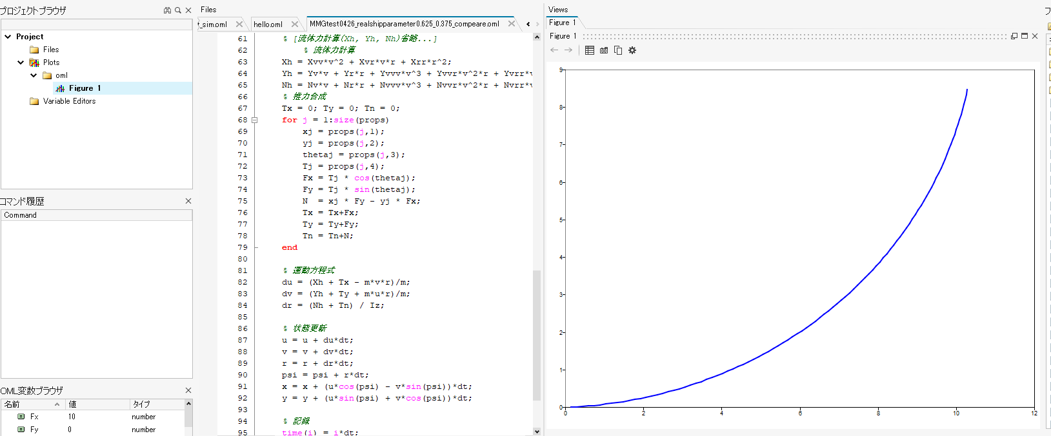Screen dimensions: 1051x436
Task: Capture figure with the camera icon
Action: click(604, 50)
